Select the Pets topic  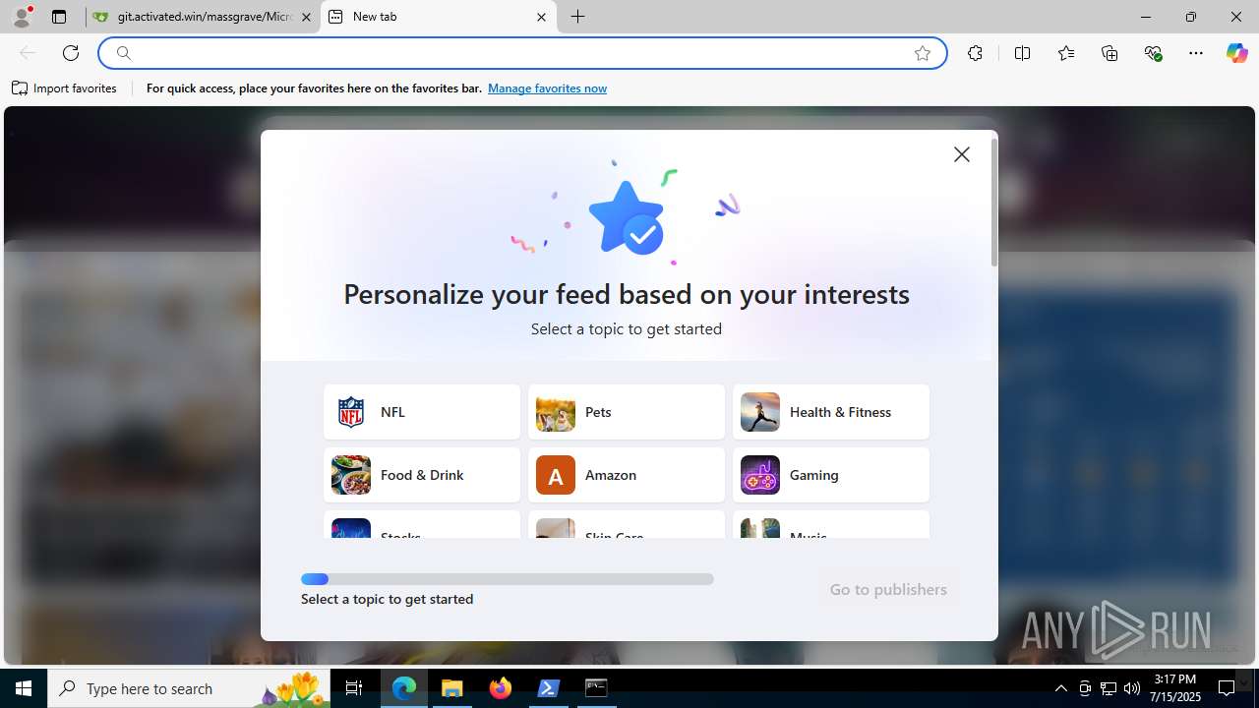627,412
